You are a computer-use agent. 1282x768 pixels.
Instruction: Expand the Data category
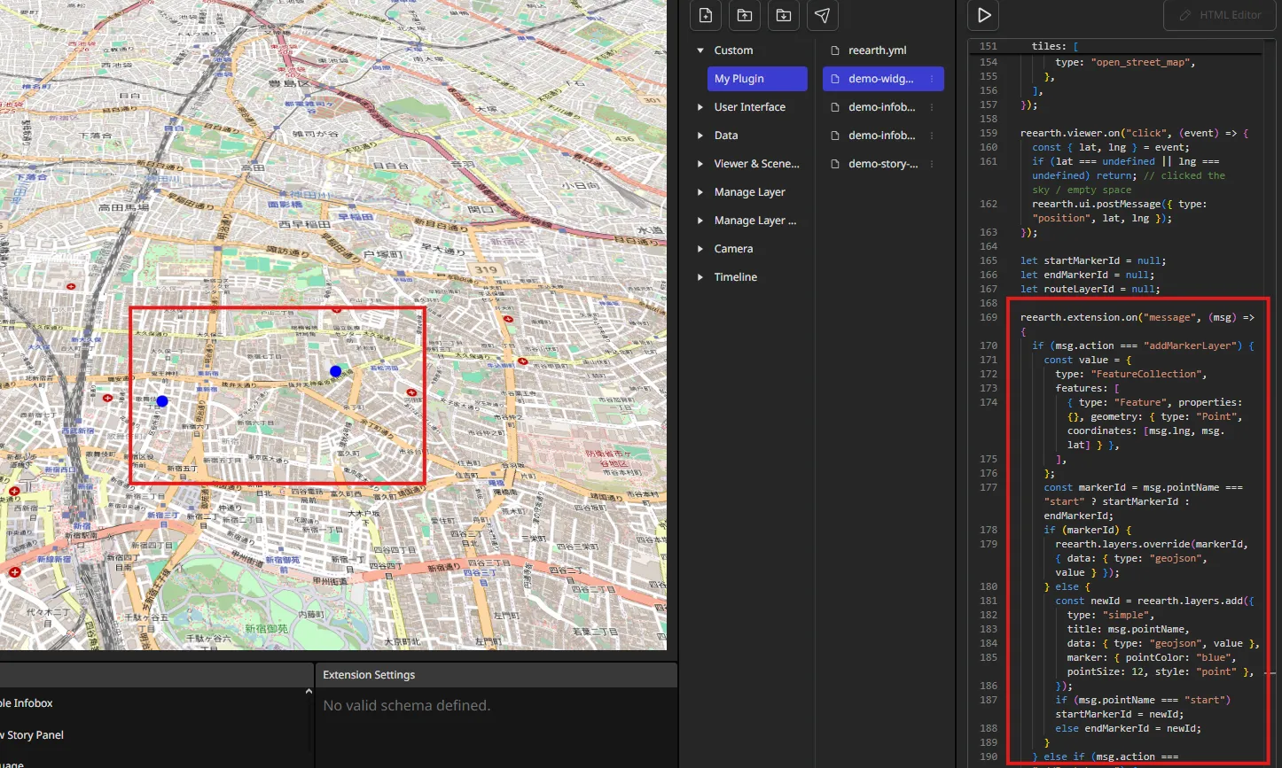700,136
